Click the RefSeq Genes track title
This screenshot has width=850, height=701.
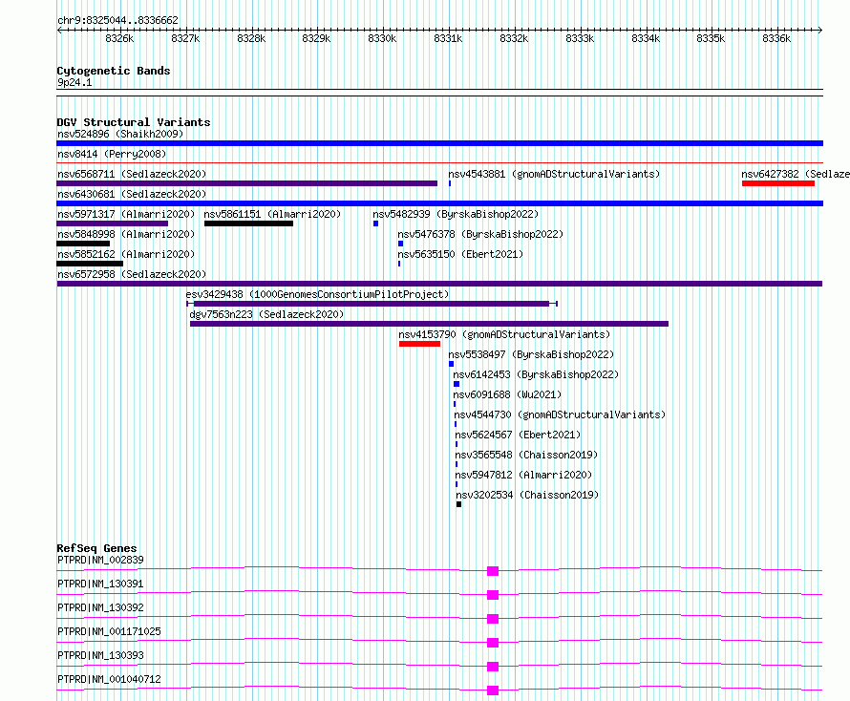[97, 548]
